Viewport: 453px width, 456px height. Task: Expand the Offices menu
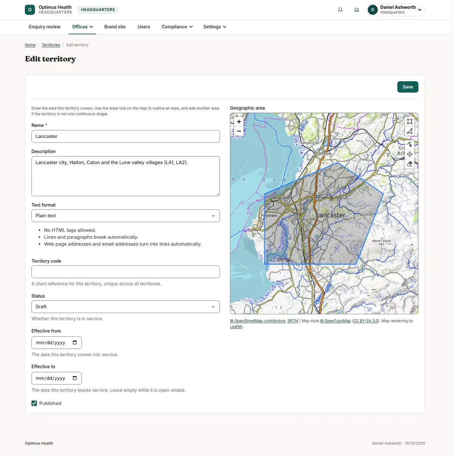83,27
